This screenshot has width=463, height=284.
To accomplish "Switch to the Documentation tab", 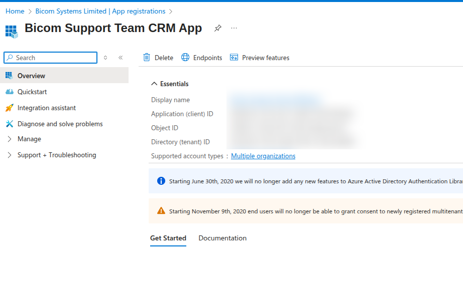I will 222,238.
